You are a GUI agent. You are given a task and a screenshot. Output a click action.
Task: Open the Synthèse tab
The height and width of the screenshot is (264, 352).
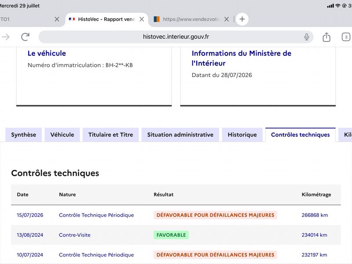coord(24,135)
